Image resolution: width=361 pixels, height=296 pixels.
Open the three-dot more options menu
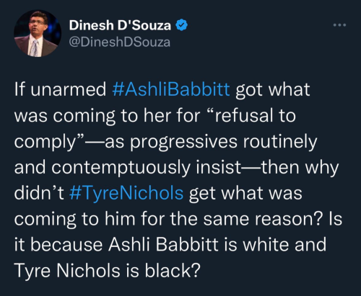point(339,25)
